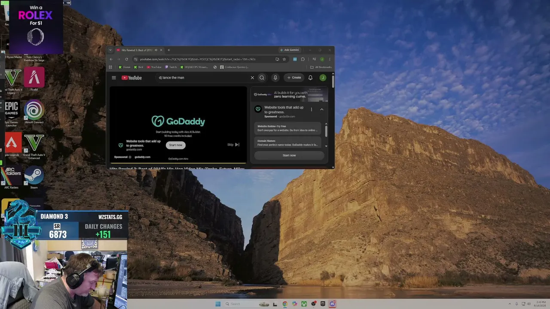Open the Chrome media controls icon
550x309 pixels.
pos(314,59)
